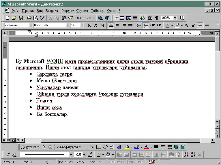
Task: Align text left
Action: 110,25
